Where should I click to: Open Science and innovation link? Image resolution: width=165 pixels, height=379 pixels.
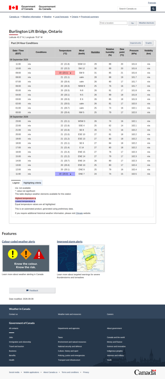click(116, 346)
